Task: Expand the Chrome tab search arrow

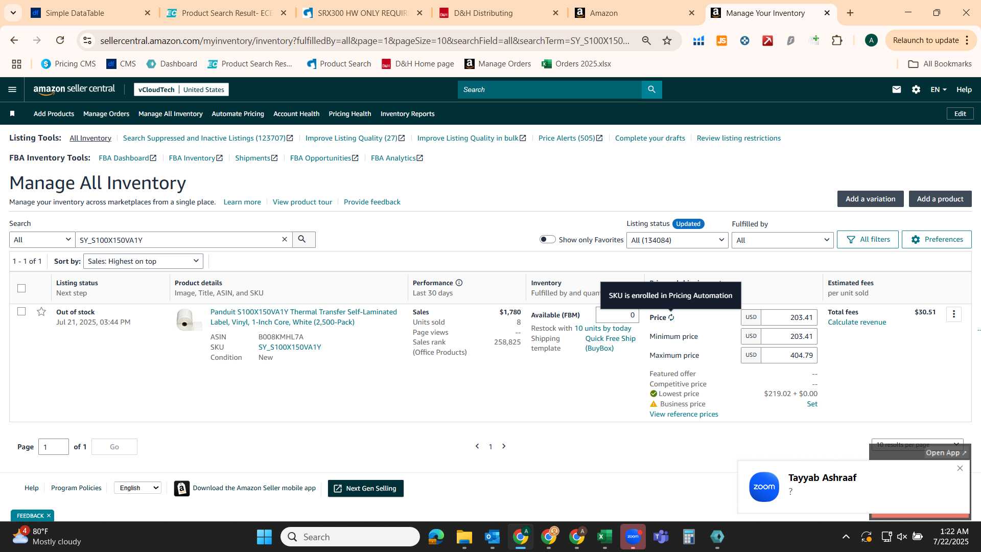Action: 13,13
